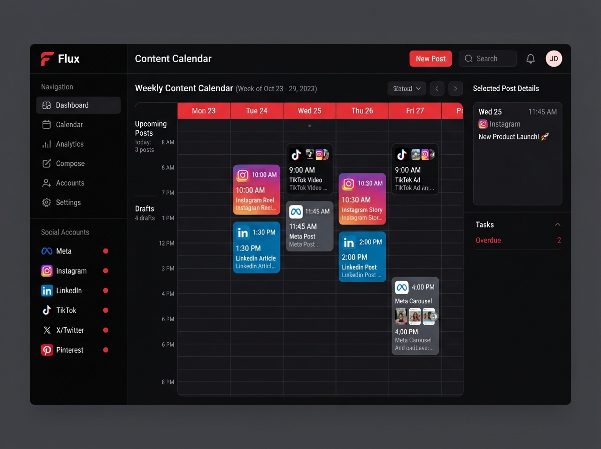Open the 10:30 AM Instagram Story post

click(362, 199)
